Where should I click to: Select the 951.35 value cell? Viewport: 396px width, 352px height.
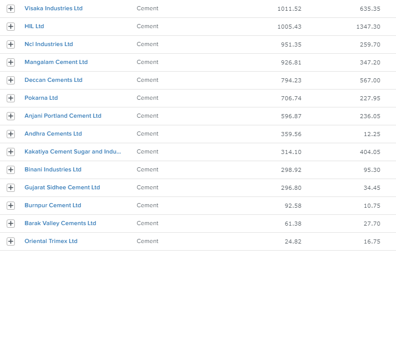pos(291,45)
